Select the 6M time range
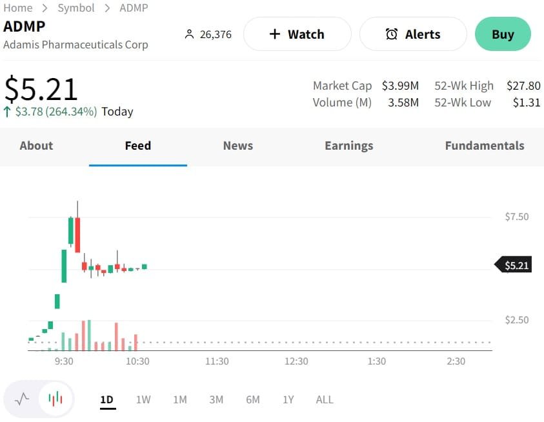The height and width of the screenshot is (422, 544). point(253,399)
